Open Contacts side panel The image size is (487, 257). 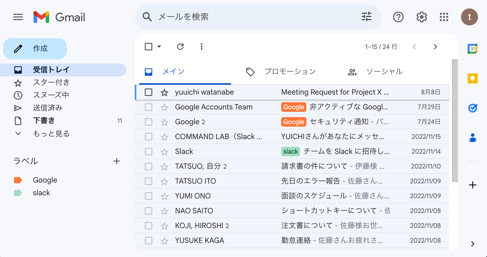tap(472, 138)
